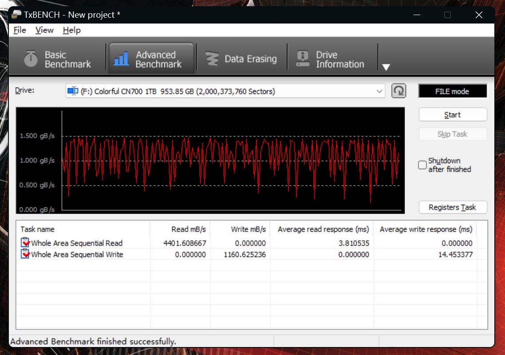The height and width of the screenshot is (355, 505).
Task: Click the red benchmark throughput graph
Action: pyautogui.click(x=231, y=160)
